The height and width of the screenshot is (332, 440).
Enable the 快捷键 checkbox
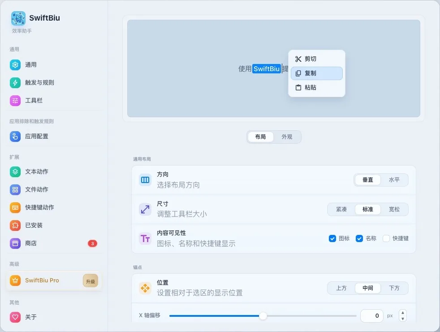[386, 238]
